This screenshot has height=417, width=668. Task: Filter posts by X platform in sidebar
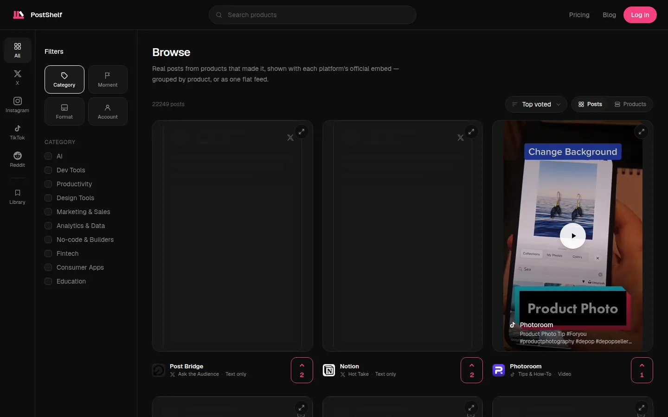click(18, 77)
